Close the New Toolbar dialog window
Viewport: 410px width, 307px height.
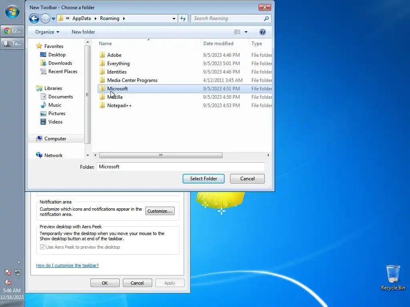tap(265, 7)
